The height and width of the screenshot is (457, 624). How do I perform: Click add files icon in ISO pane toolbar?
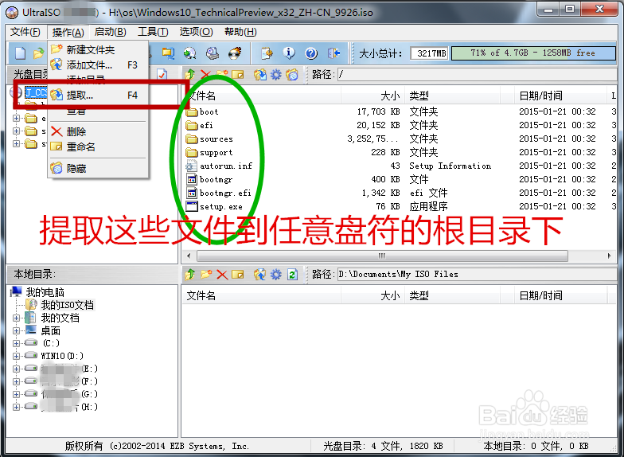point(259,74)
